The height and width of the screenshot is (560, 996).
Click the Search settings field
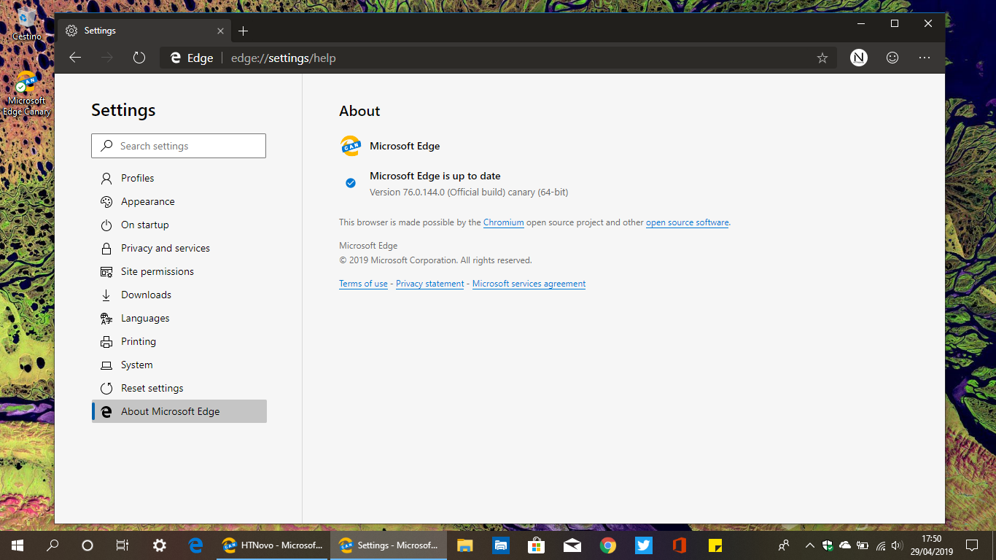179,146
